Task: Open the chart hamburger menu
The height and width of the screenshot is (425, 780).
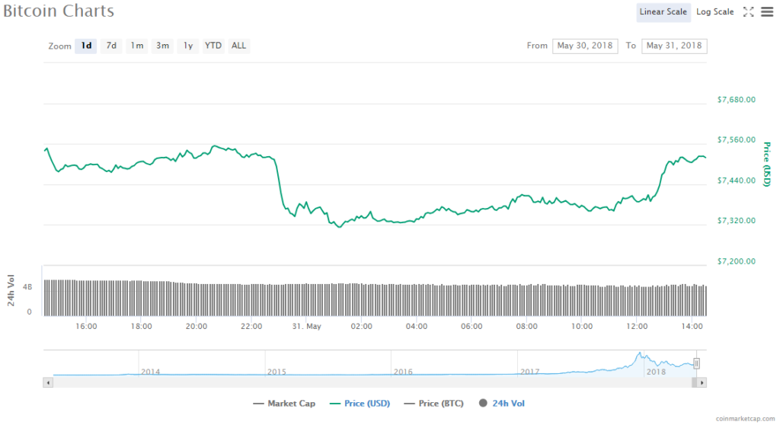Action: click(x=766, y=12)
